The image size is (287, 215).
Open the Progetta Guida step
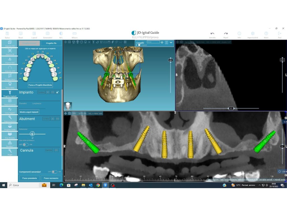tap(10, 127)
